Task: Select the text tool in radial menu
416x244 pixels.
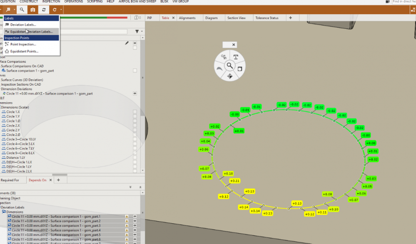Action: click(236, 57)
